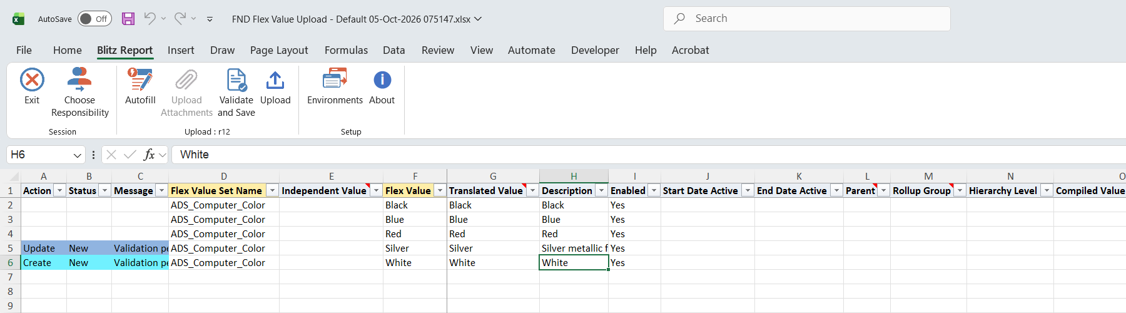
Task: Switch to the Review tab
Action: [x=438, y=50]
